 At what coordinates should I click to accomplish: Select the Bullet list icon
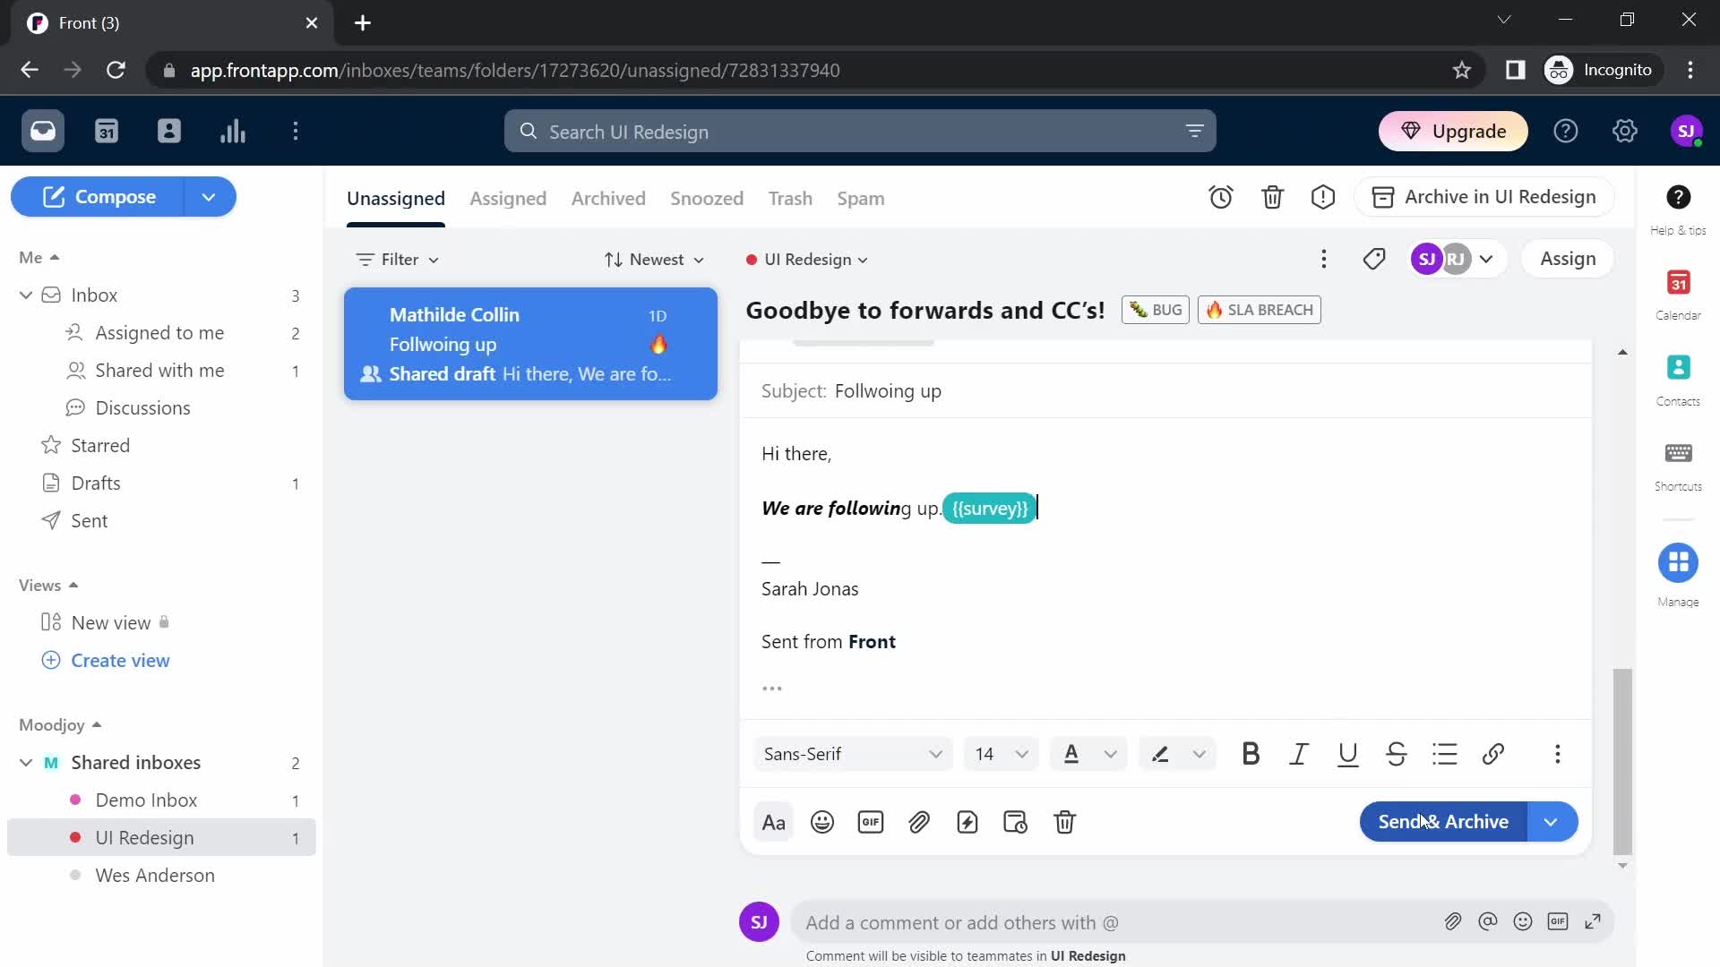click(1445, 753)
